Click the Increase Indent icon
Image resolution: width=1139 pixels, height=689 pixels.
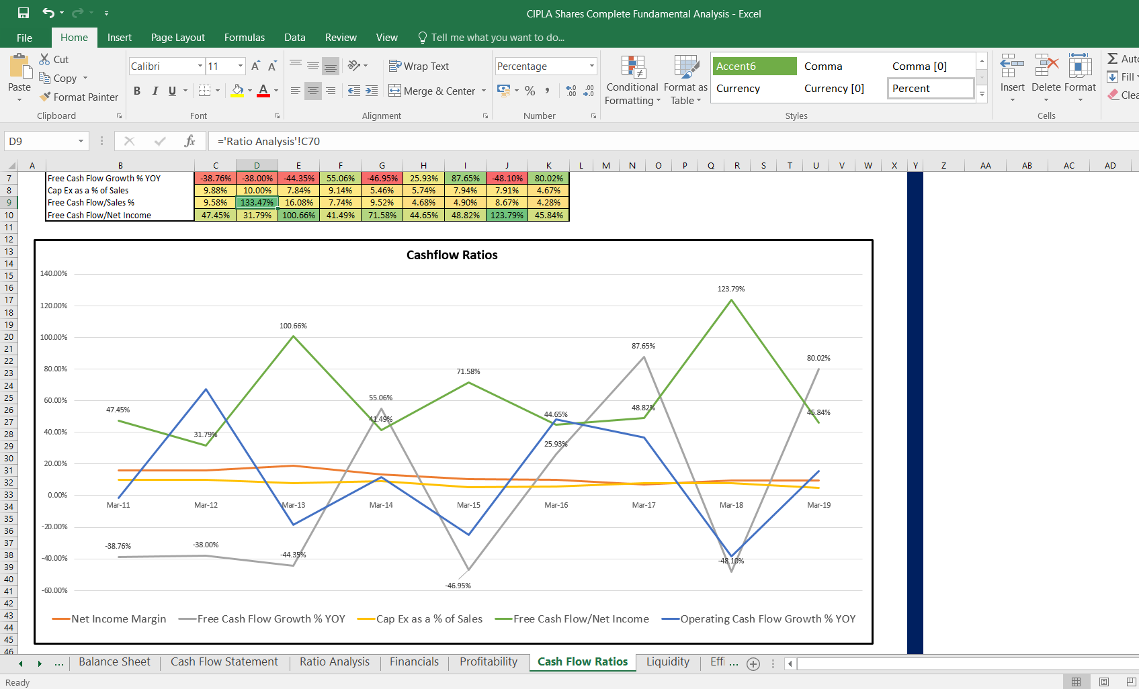pyautogui.click(x=372, y=91)
